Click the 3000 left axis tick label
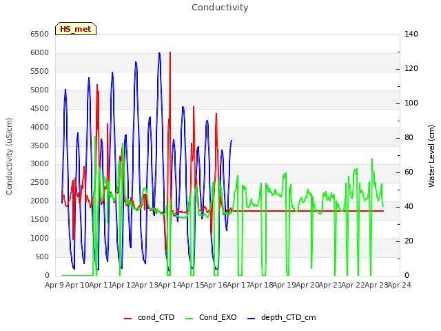441x331 pixels. click(x=40, y=163)
